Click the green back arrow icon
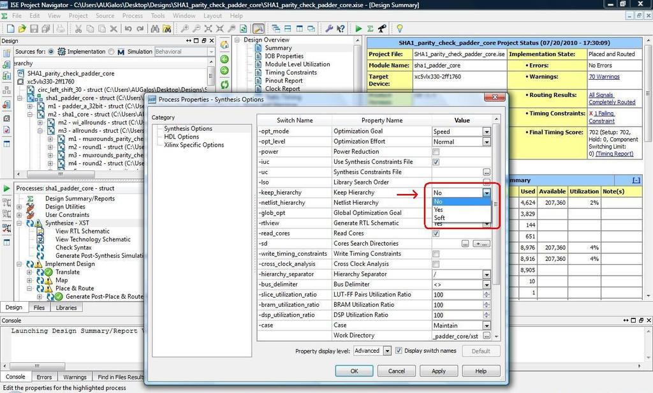This screenshot has width=653, height=393. click(224, 59)
